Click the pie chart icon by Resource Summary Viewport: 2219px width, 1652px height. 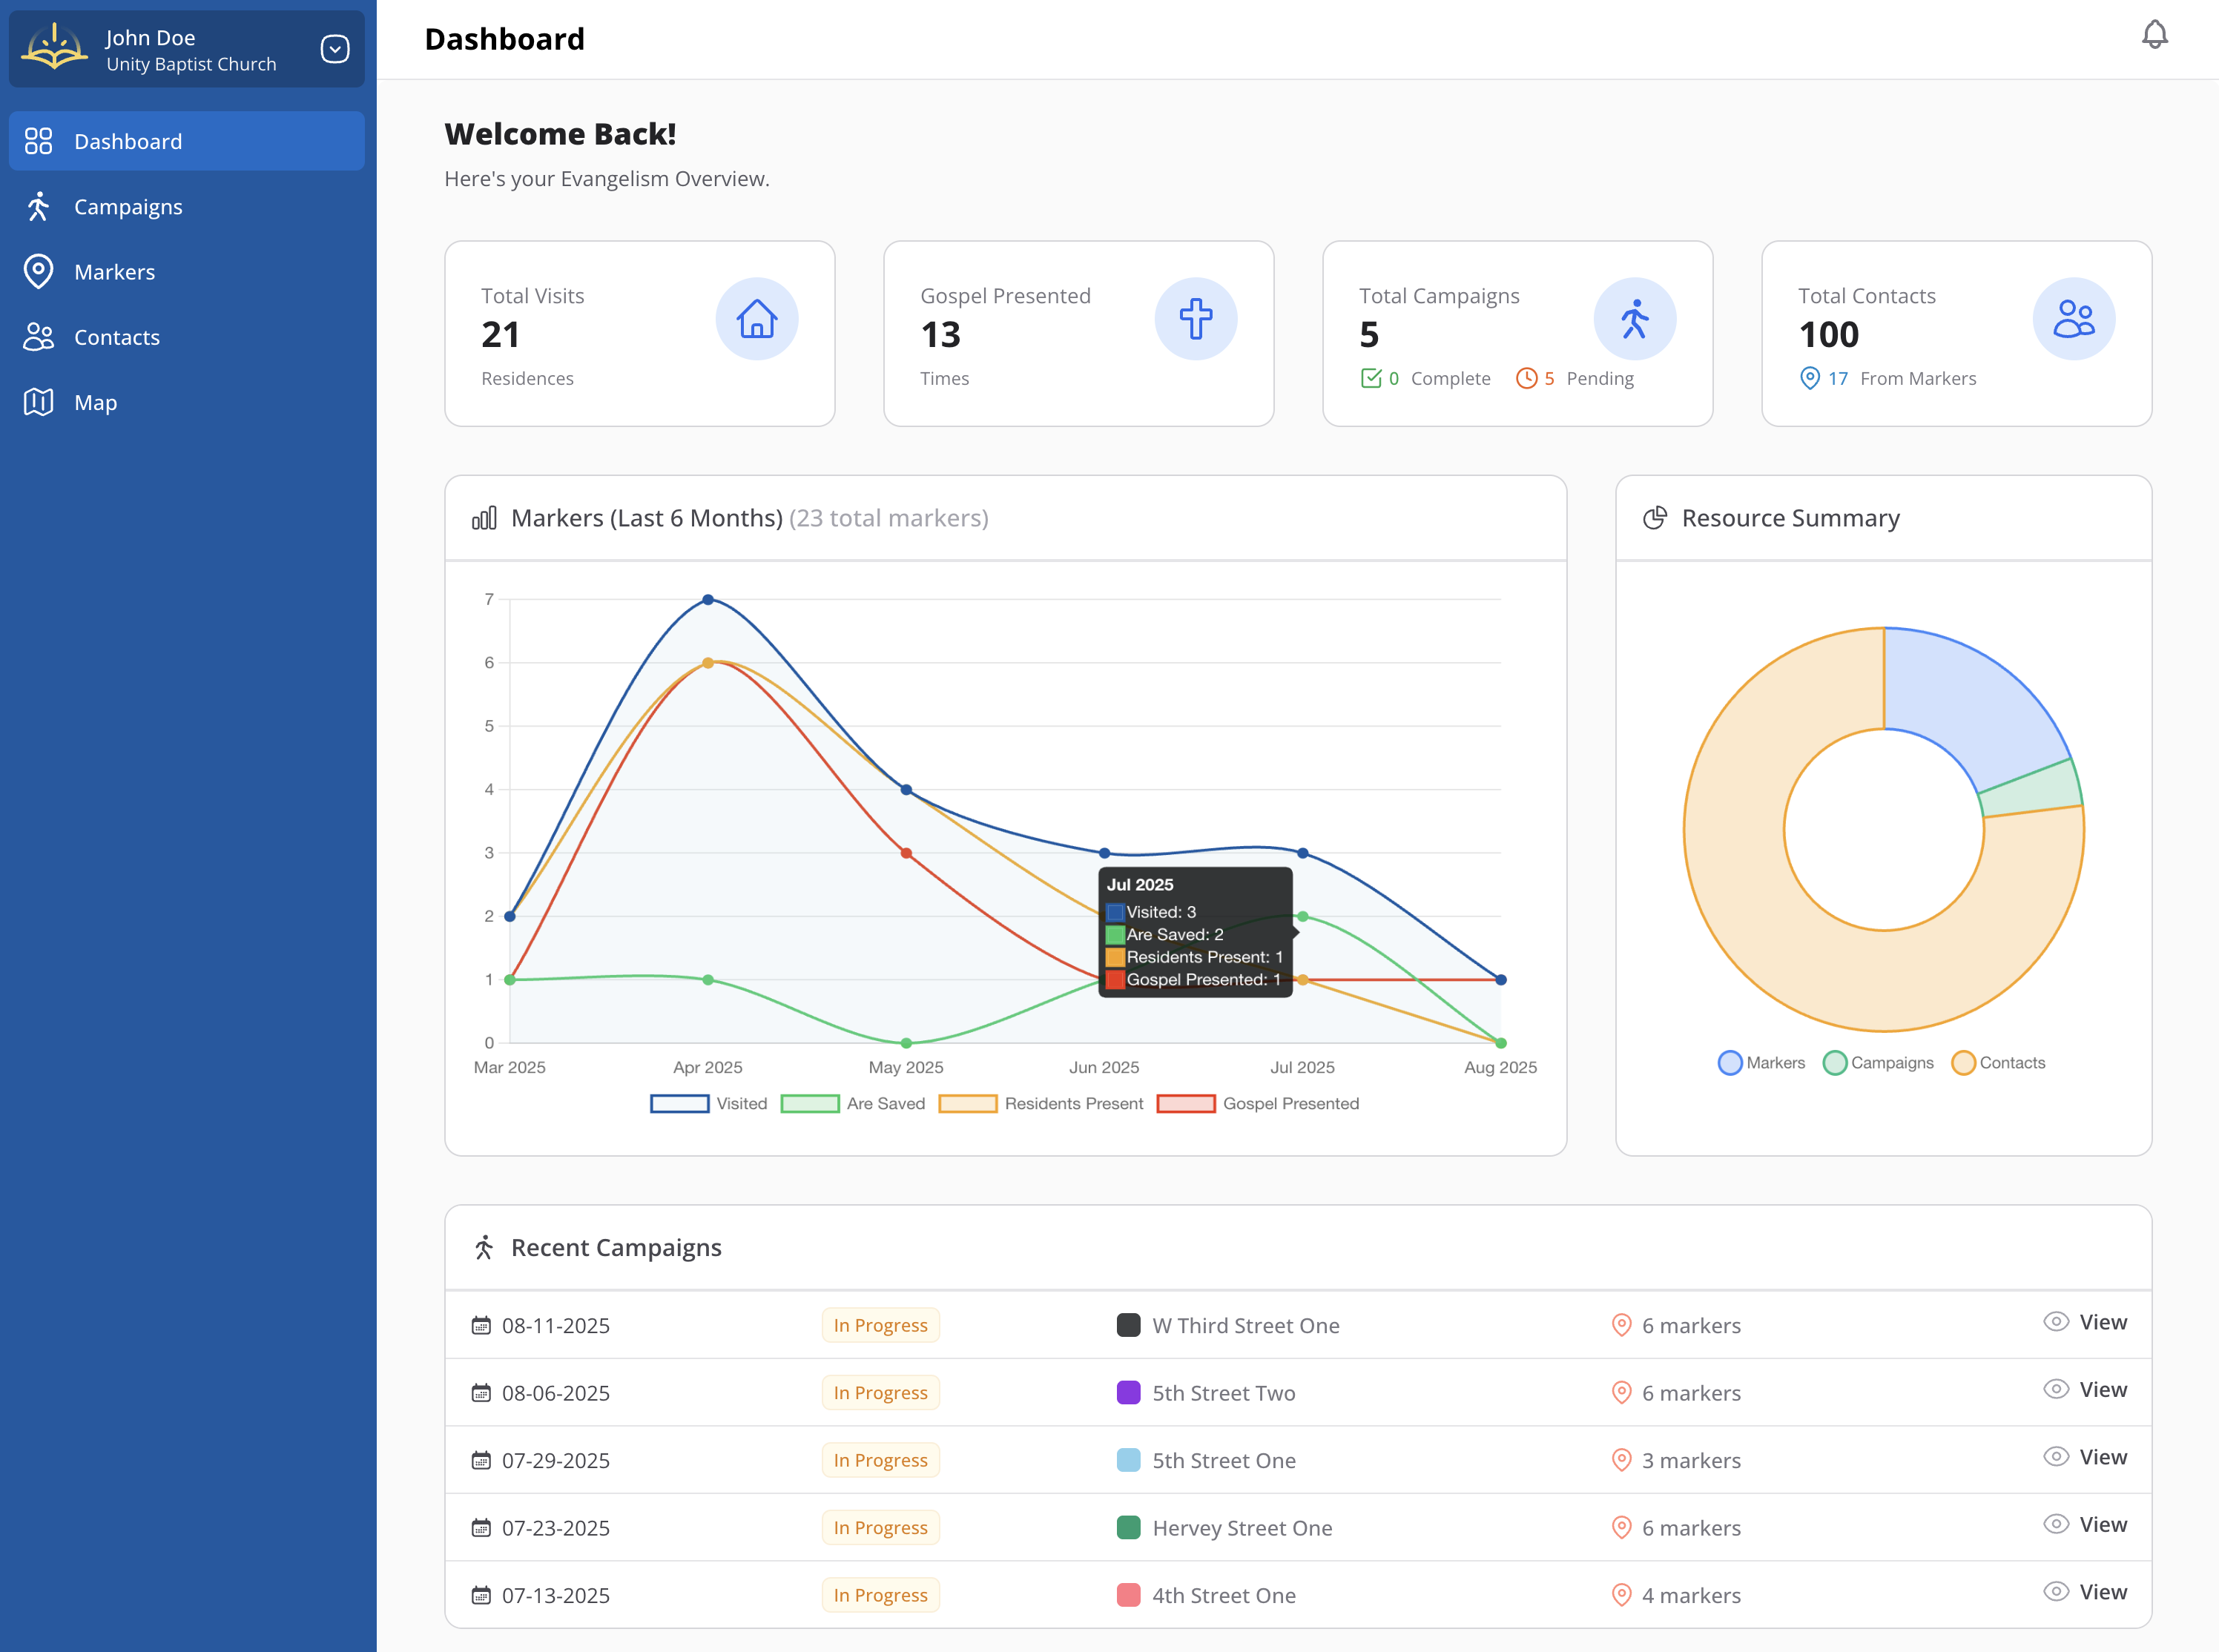pos(1655,518)
